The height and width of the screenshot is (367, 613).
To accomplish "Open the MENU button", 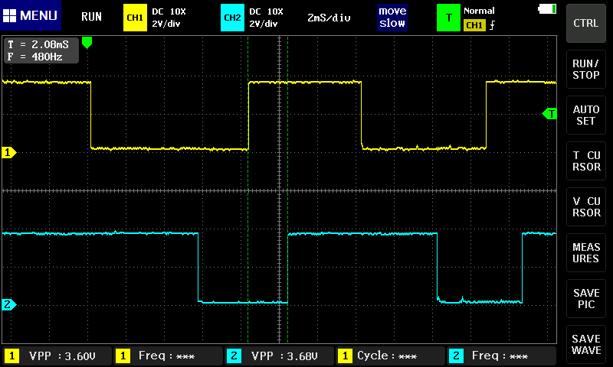I will [x=31, y=15].
